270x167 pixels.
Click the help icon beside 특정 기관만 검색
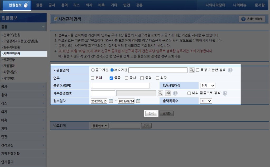[229, 70]
